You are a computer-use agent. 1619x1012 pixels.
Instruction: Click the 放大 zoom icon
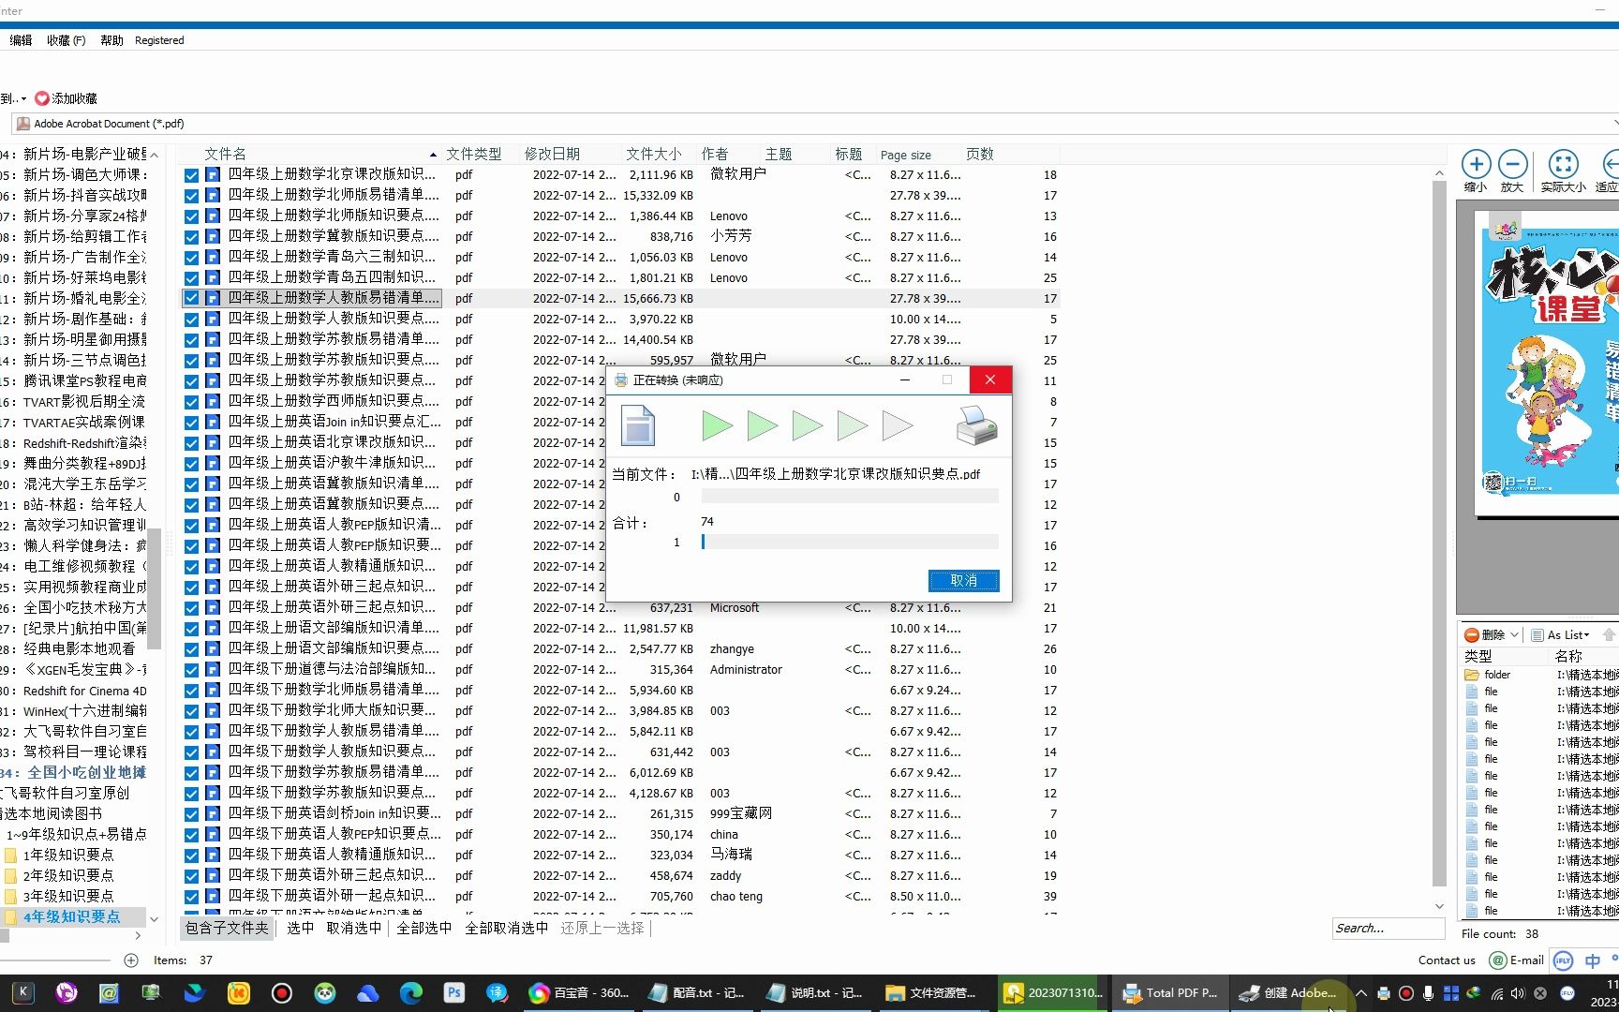1513,167
